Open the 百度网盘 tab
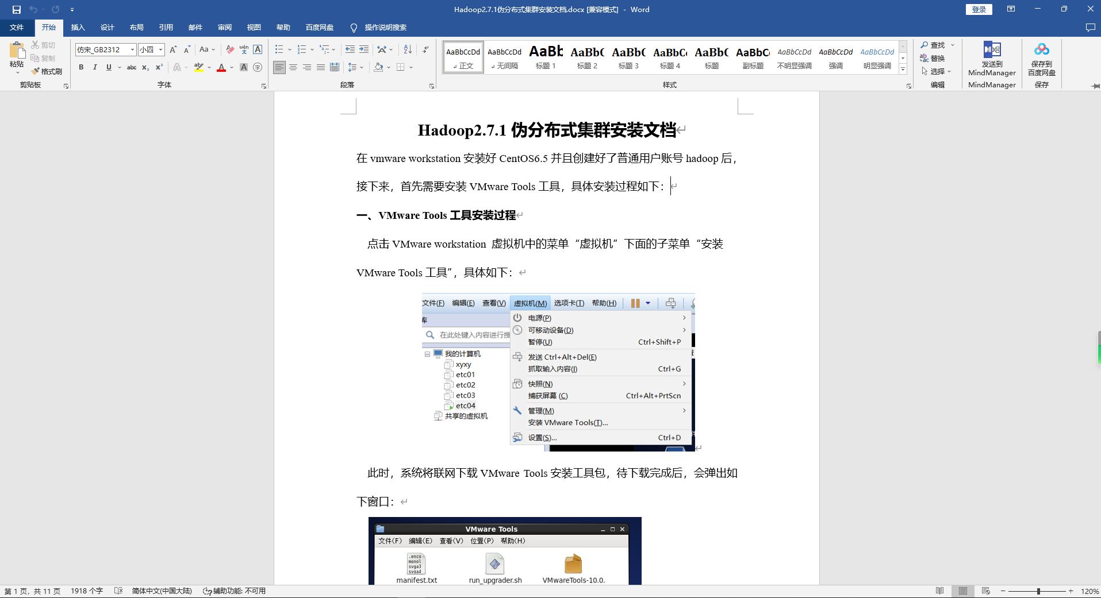 tap(319, 28)
